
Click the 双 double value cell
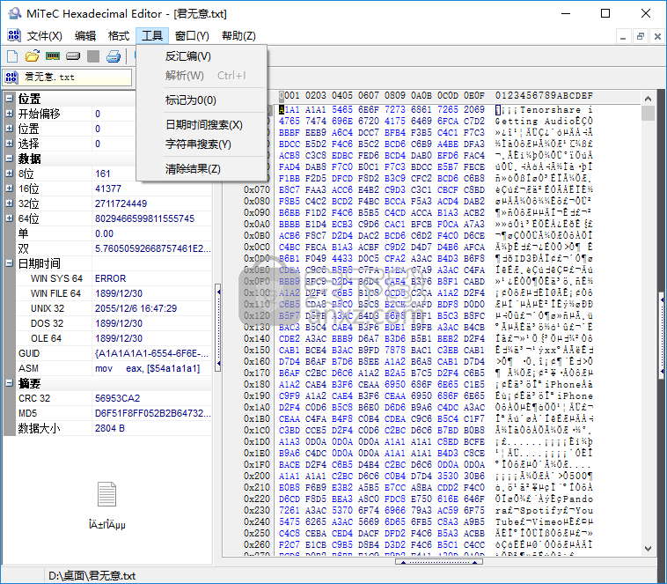tap(152, 248)
